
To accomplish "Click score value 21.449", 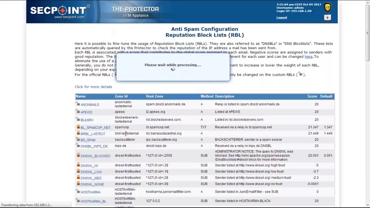I will pyautogui.click(x=313, y=133).
